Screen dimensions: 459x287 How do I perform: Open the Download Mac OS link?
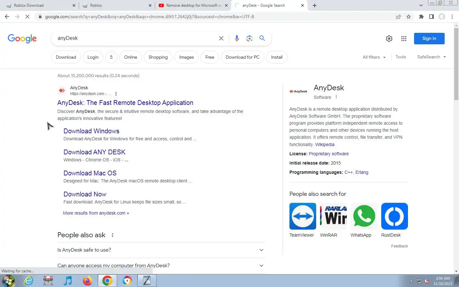coord(90,173)
